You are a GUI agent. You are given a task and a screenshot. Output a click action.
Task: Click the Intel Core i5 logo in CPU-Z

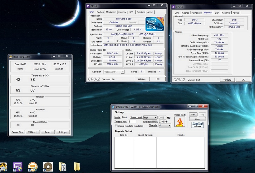point(155,24)
